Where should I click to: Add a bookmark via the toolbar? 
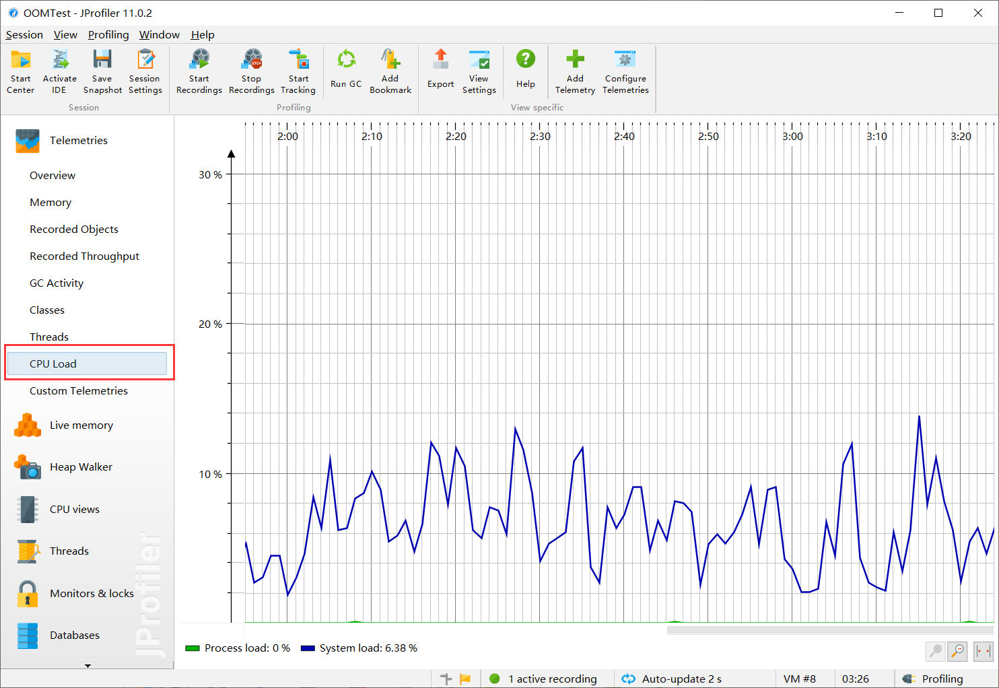click(390, 71)
